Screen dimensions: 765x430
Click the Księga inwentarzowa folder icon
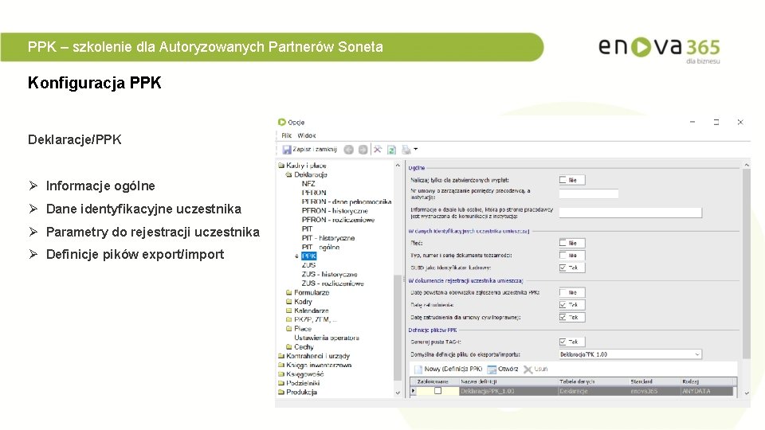coord(281,365)
